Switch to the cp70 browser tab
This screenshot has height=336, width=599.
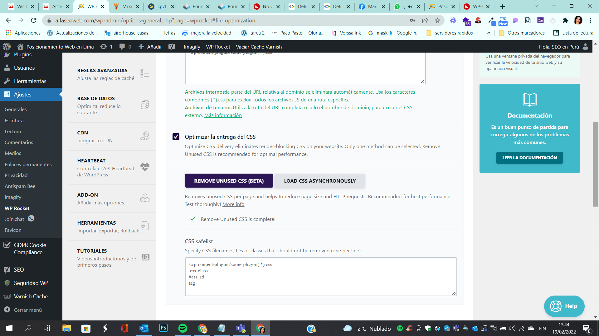161,7
